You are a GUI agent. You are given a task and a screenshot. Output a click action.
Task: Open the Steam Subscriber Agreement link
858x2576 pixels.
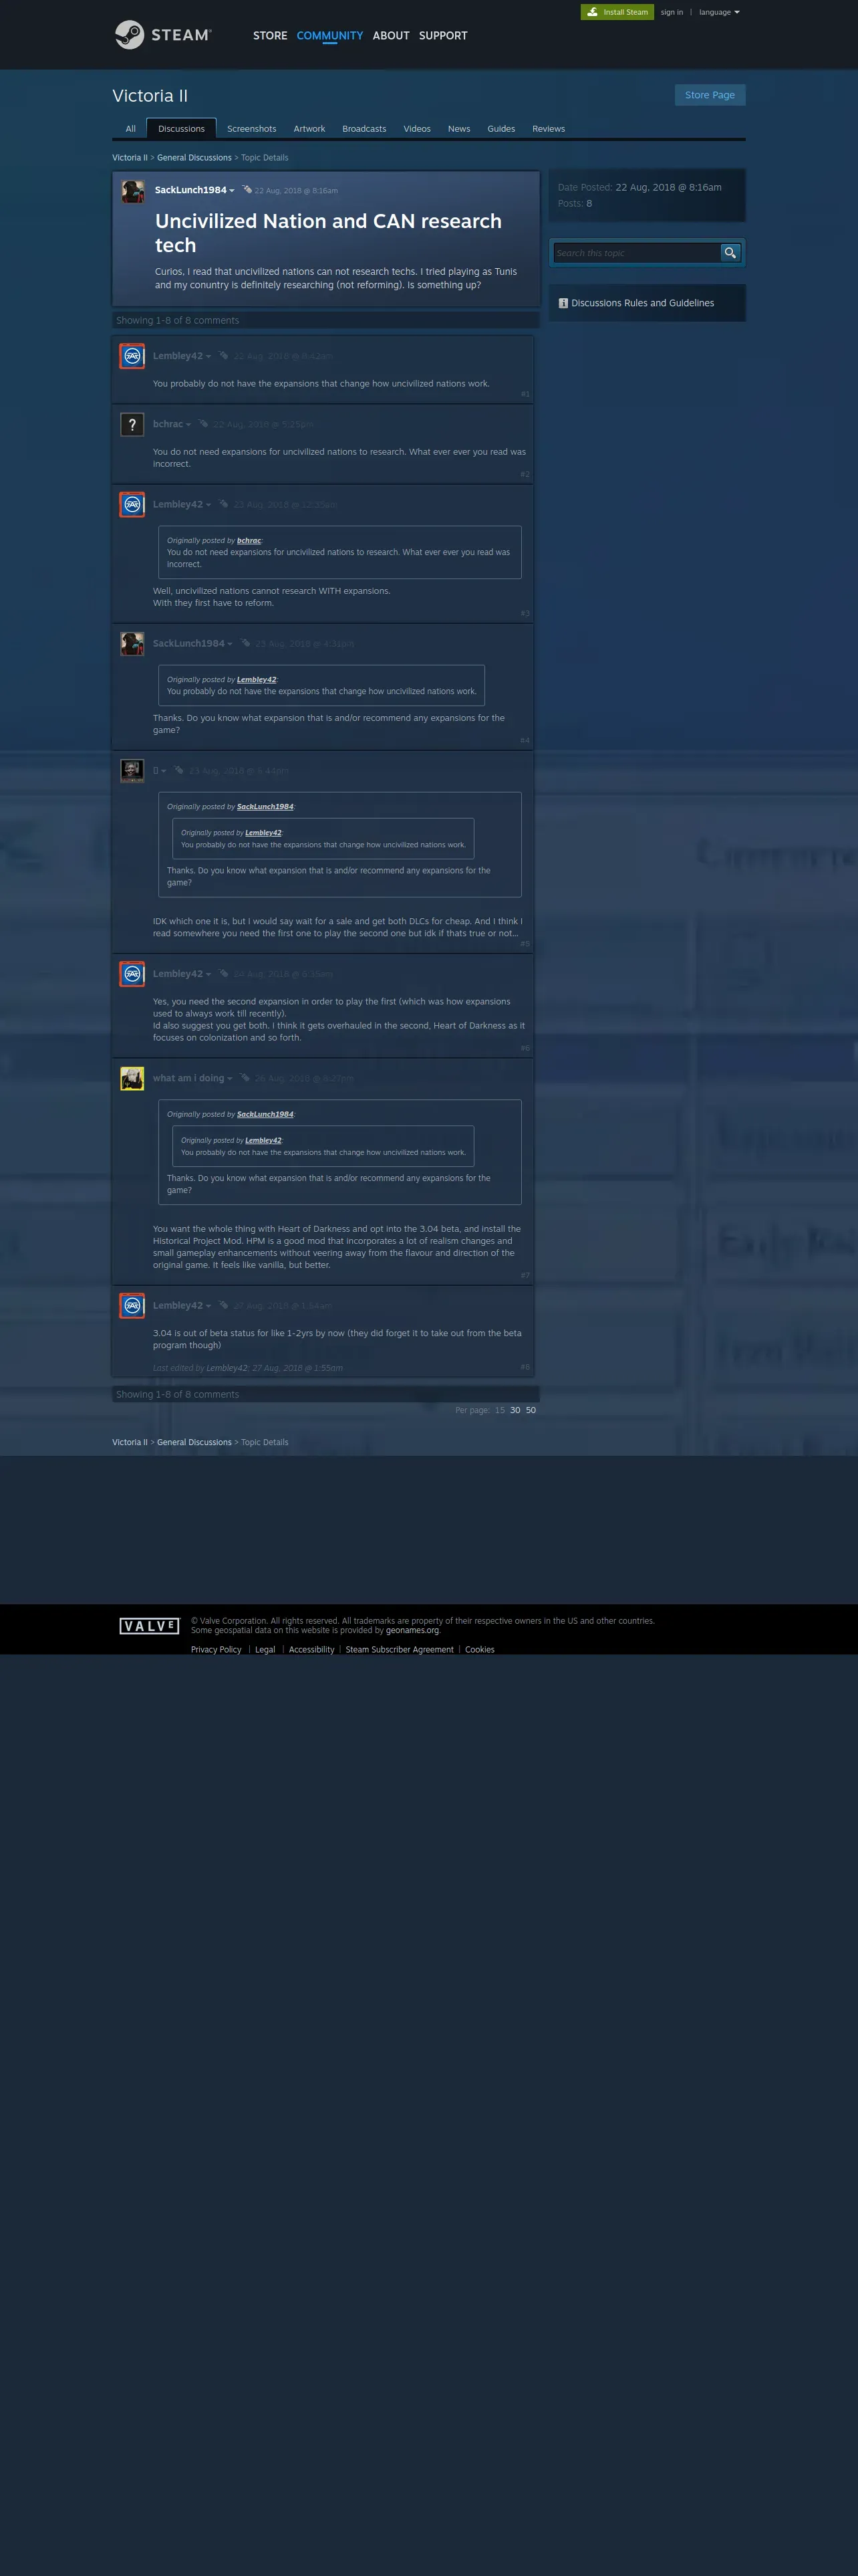400,1650
